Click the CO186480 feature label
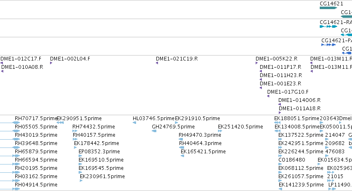Viewport: 352px width, 191px height. point(292,160)
